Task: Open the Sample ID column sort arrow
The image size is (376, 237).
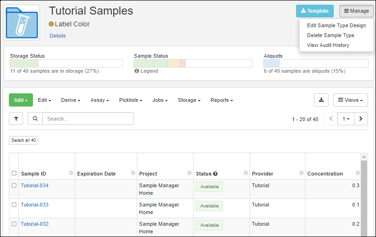Action: [71, 173]
